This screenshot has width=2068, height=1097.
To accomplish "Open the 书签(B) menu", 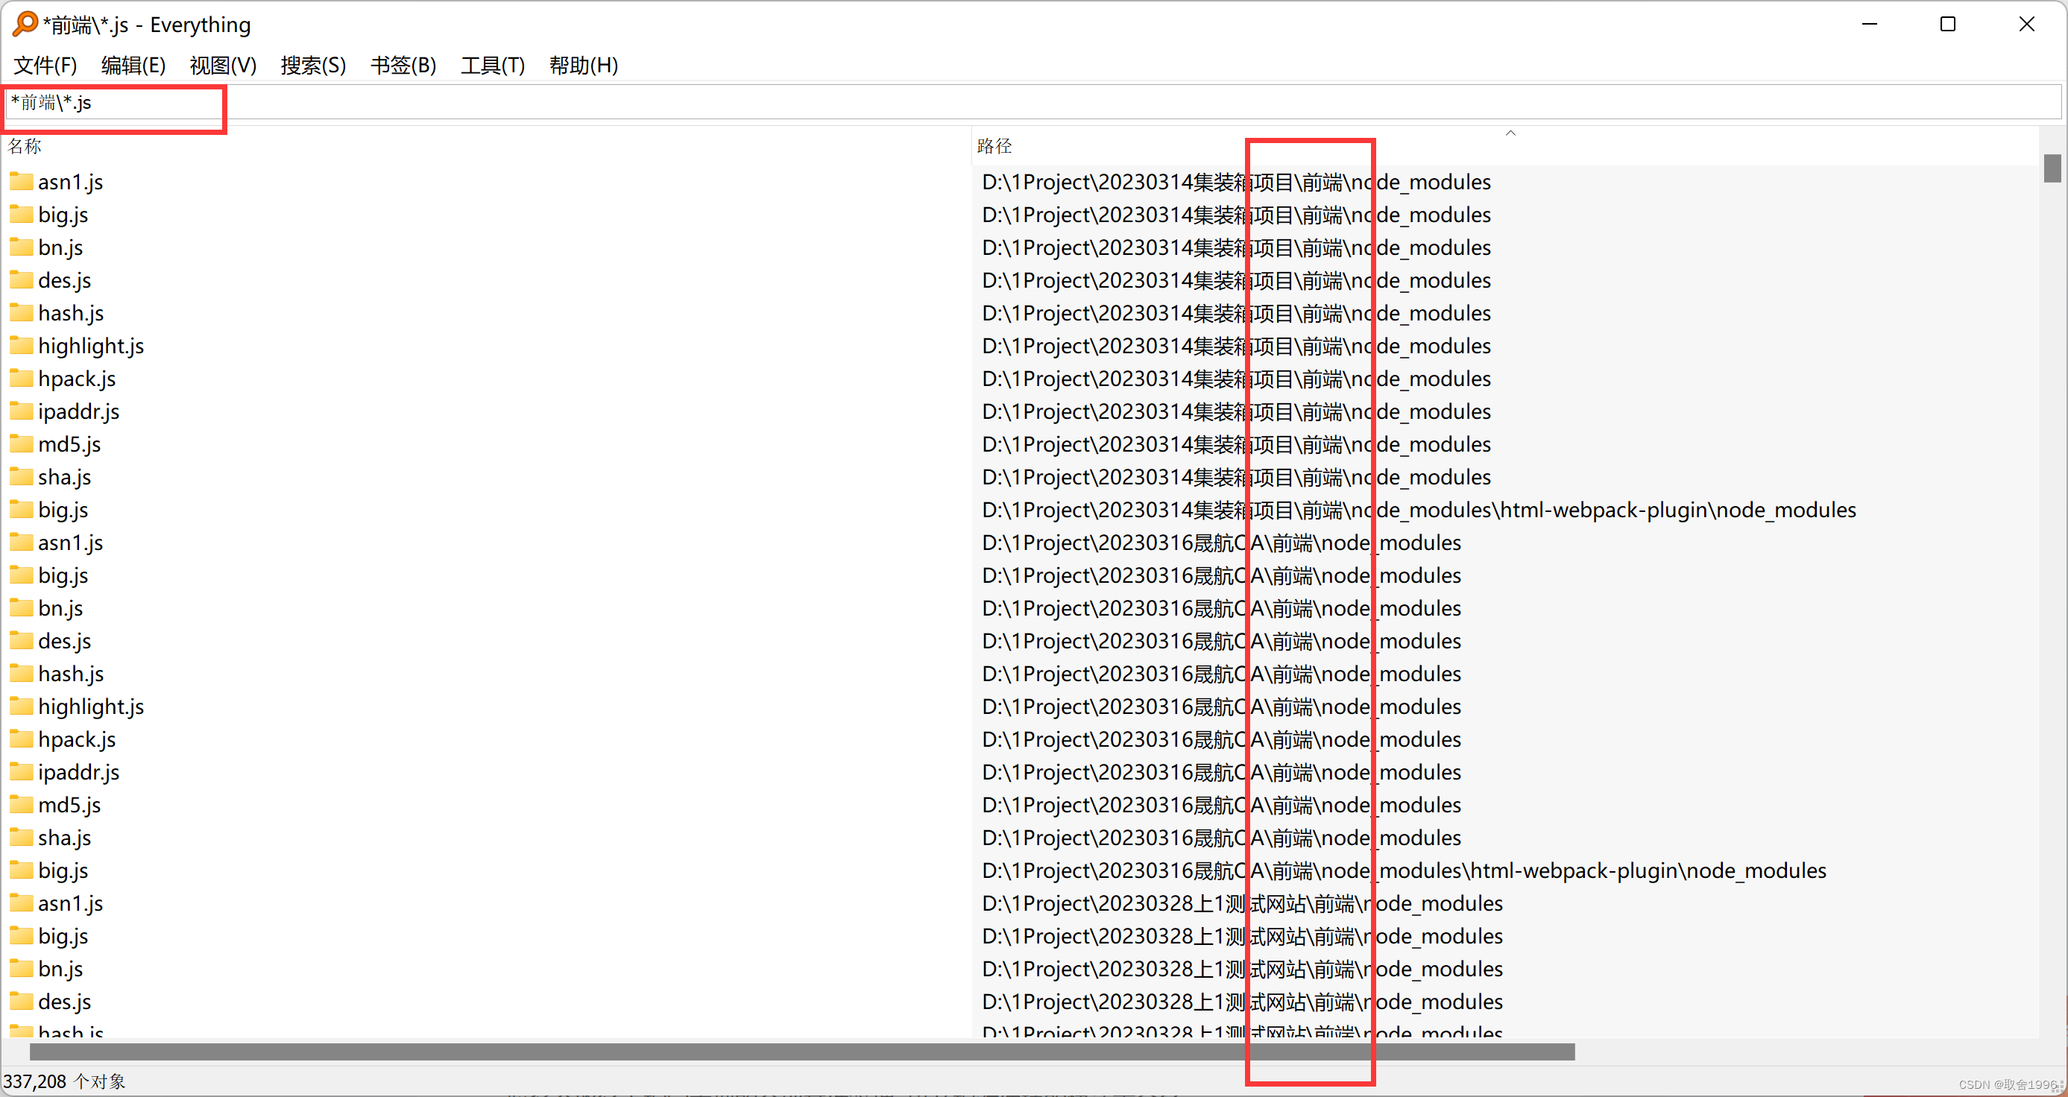I will click(x=403, y=65).
